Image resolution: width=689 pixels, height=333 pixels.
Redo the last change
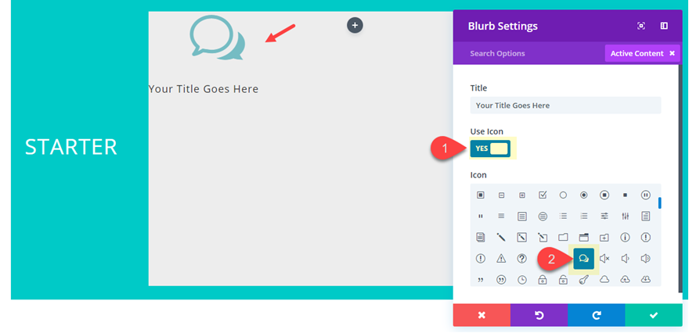[597, 315]
